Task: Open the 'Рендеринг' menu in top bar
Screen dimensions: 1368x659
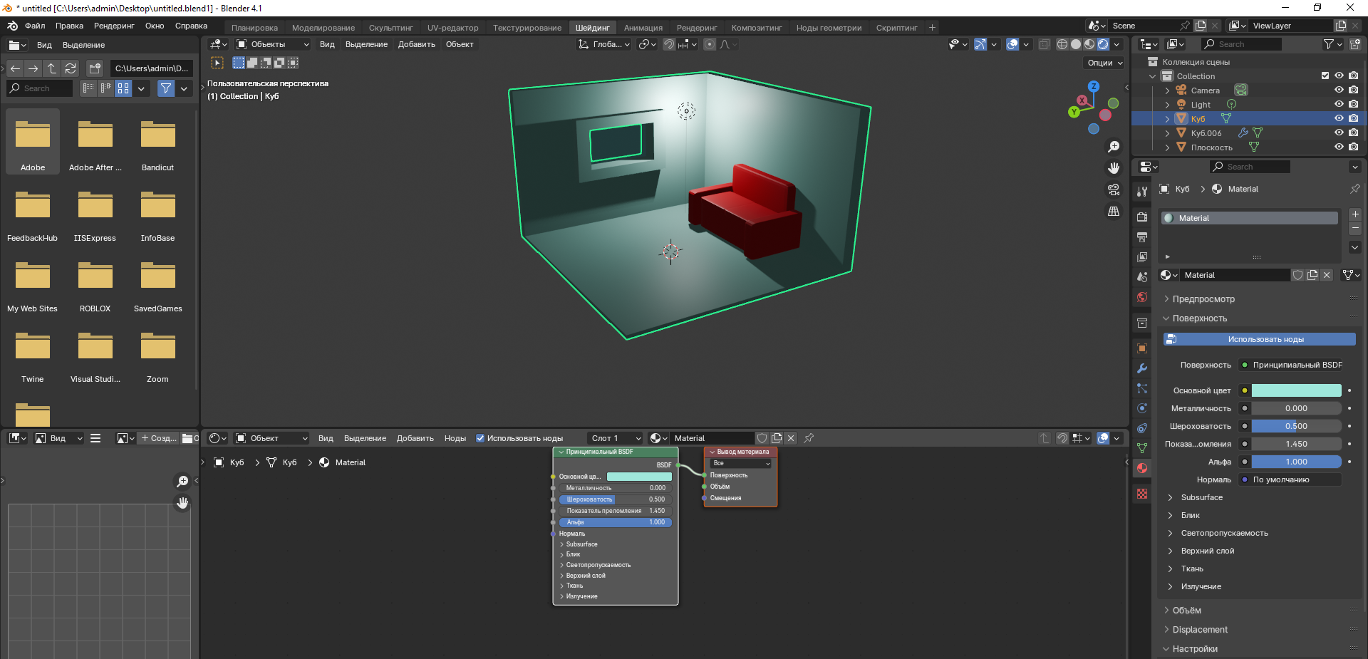Action: tap(114, 26)
